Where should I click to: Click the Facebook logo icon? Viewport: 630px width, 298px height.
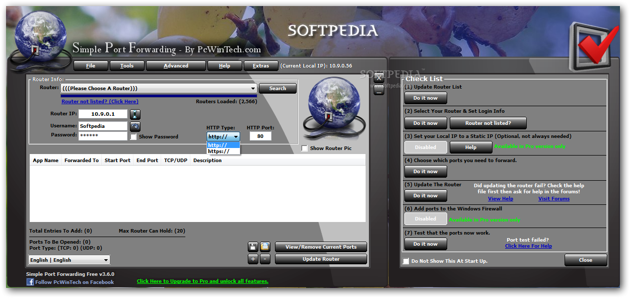30,282
